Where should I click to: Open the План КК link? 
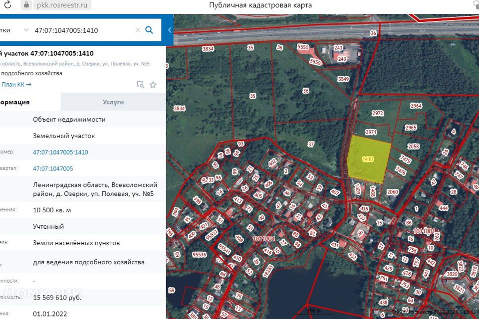coord(16,85)
